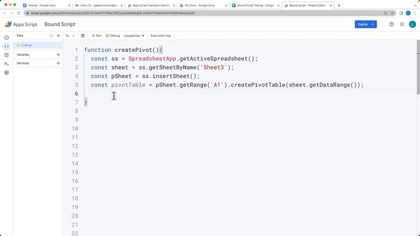This screenshot has width=420, height=236.
Task: Switch to the Gmail Inbox tab
Action: [98, 5]
